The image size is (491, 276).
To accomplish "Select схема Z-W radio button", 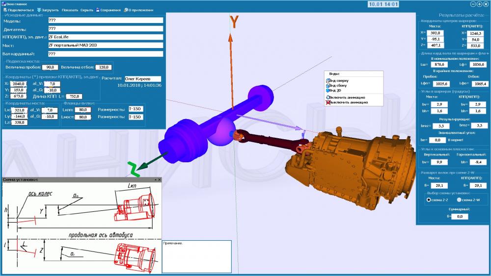I will 459,200.
